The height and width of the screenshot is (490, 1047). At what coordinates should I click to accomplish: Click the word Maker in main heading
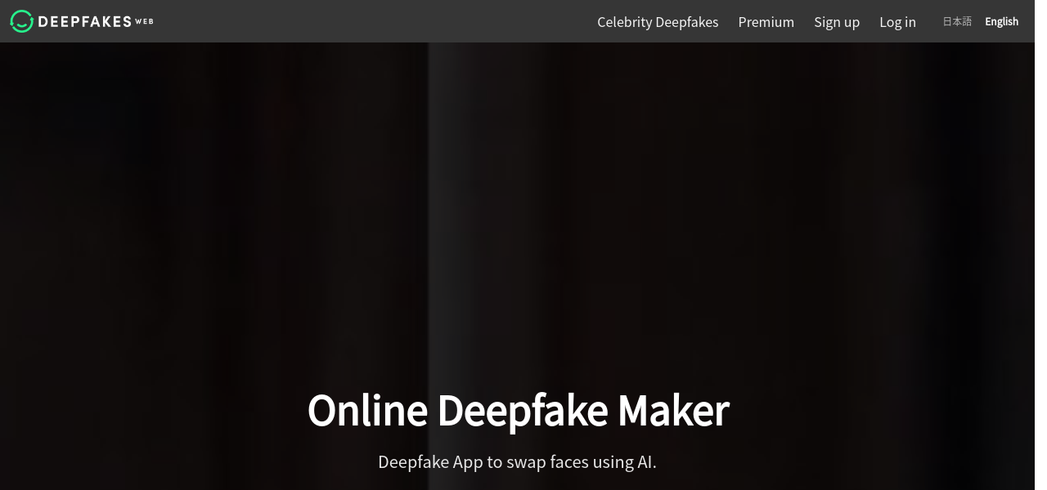(x=673, y=411)
